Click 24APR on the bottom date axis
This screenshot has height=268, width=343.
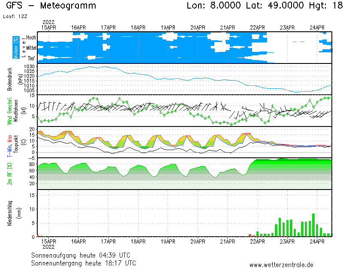[317, 241]
